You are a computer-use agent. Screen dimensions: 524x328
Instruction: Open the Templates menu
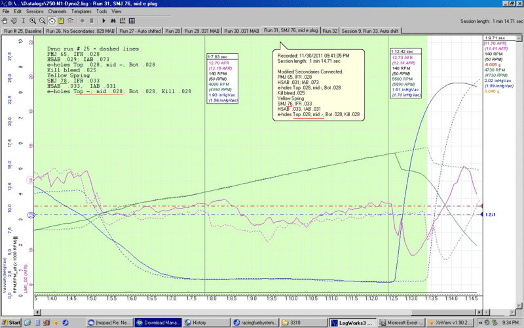(82, 12)
